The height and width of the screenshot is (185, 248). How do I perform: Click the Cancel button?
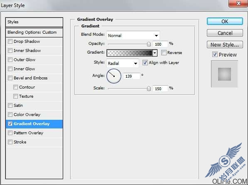(x=225, y=33)
